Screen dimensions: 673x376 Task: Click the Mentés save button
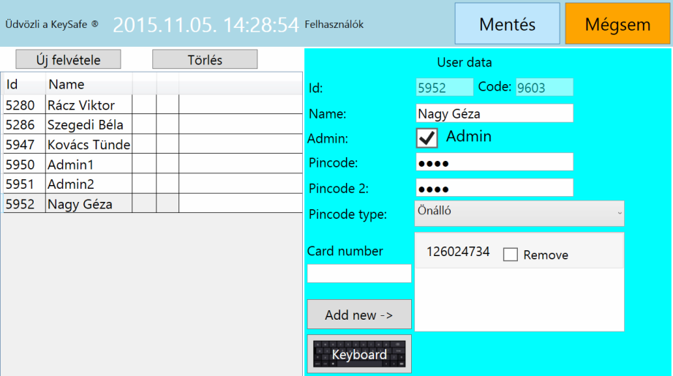pos(508,23)
